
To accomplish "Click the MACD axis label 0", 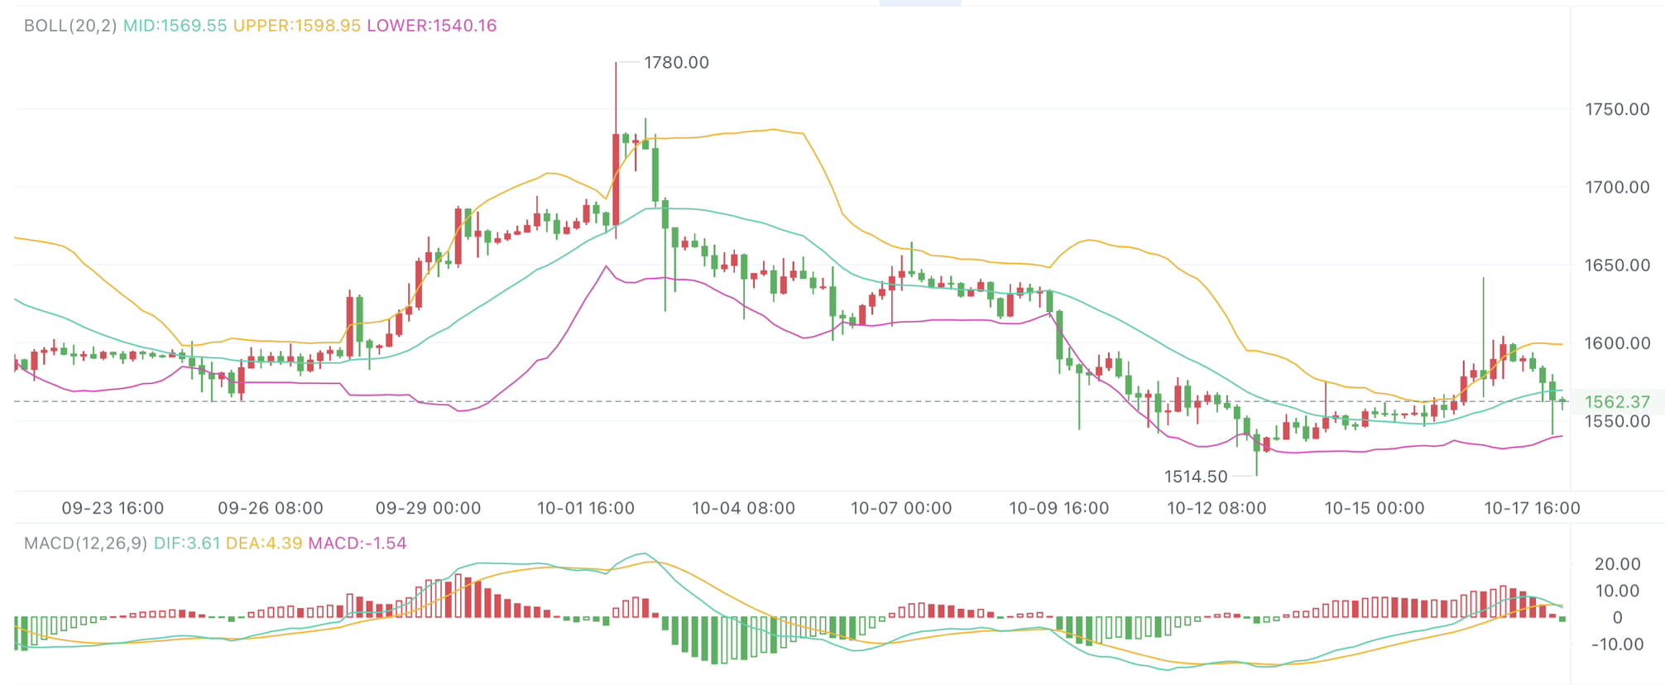I will [x=1618, y=618].
